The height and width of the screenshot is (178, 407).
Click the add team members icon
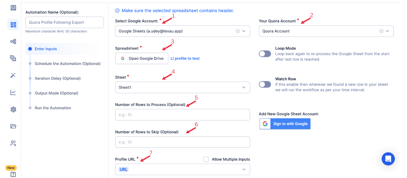[13, 143]
